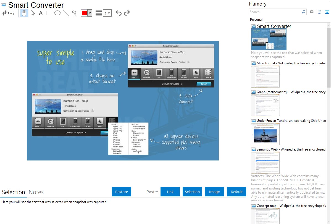The height and width of the screenshot is (224, 331).
Task: Click the Restore button
Action: pos(122,192)
